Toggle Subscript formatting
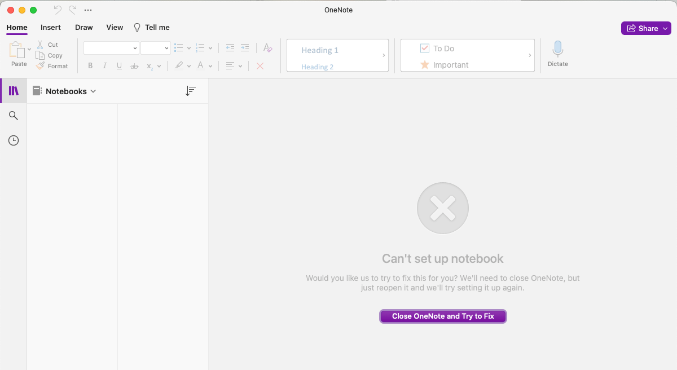 (150, 66)
